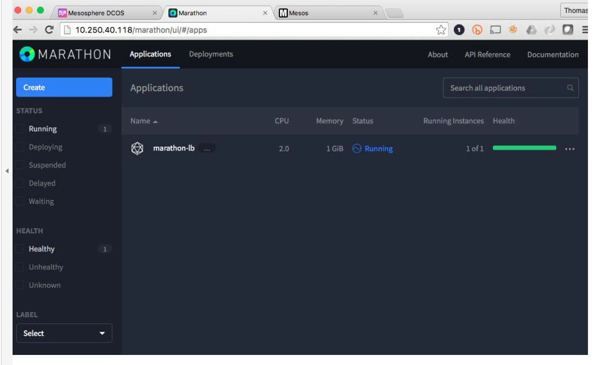Close the Mesos browser tab
This screenshot has height=365, width=600.
point(376,13)
